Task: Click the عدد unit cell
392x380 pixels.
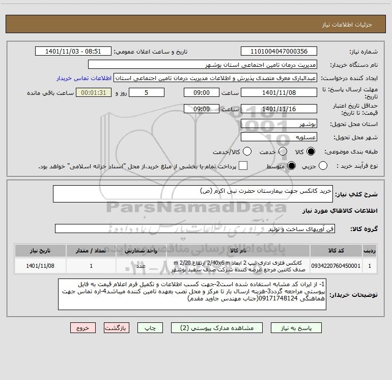Action: (x=141, y=266)
